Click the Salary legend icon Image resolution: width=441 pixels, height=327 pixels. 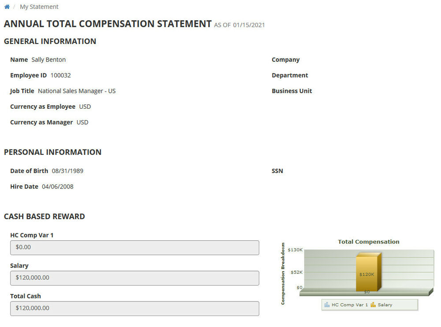[373, 305]
